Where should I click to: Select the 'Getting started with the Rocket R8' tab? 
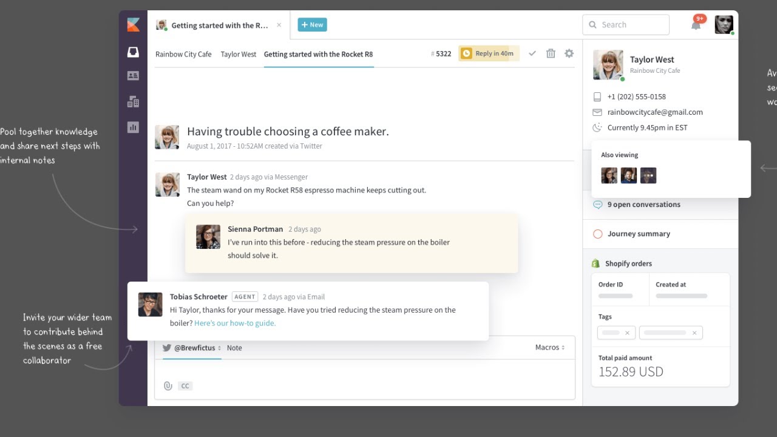point(318,54)
